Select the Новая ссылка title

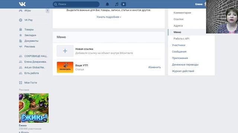tap(84, 49)
